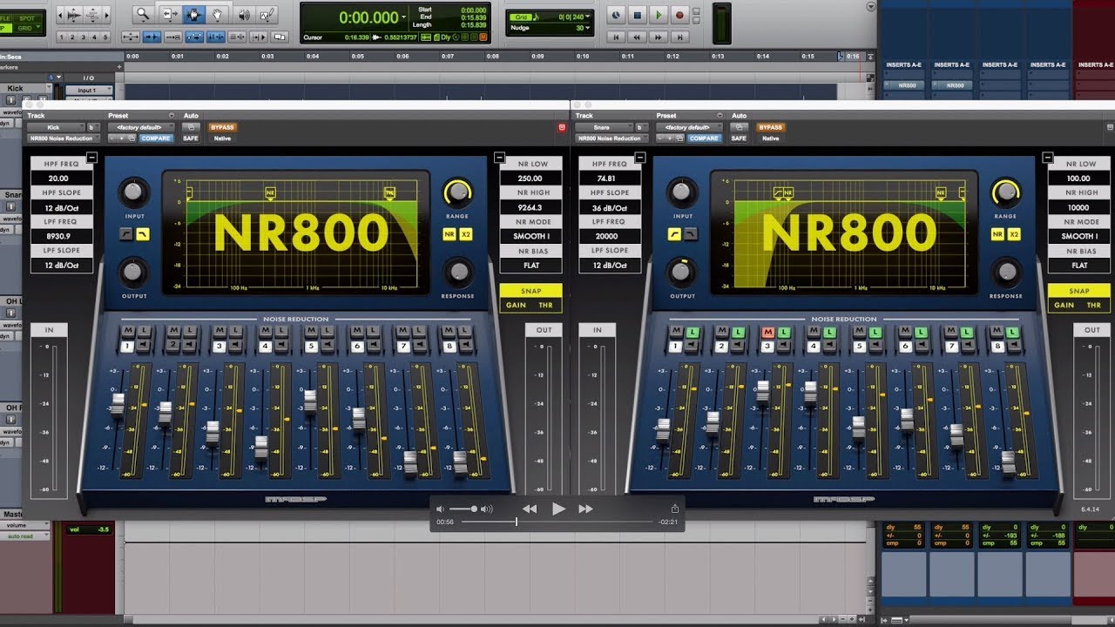Toggle X2 button in Snare plugin
Image resolution: width=1115 pixels, height=627 pixels.
(x=1013, y=234)
